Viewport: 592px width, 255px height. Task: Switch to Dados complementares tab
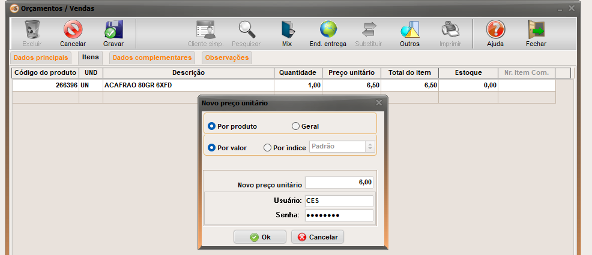(153, 57)
